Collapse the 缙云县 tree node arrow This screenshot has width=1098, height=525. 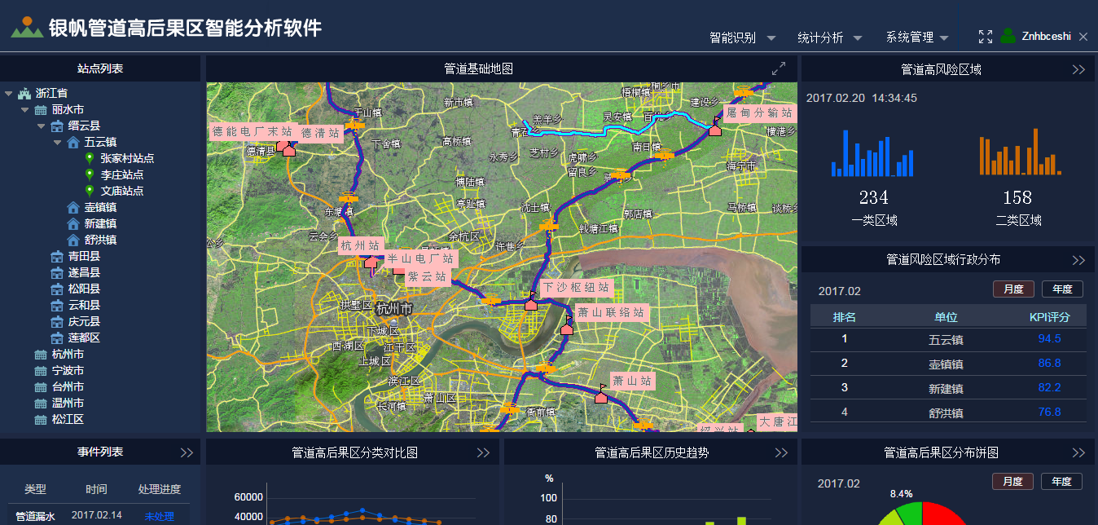click(42, 126)
